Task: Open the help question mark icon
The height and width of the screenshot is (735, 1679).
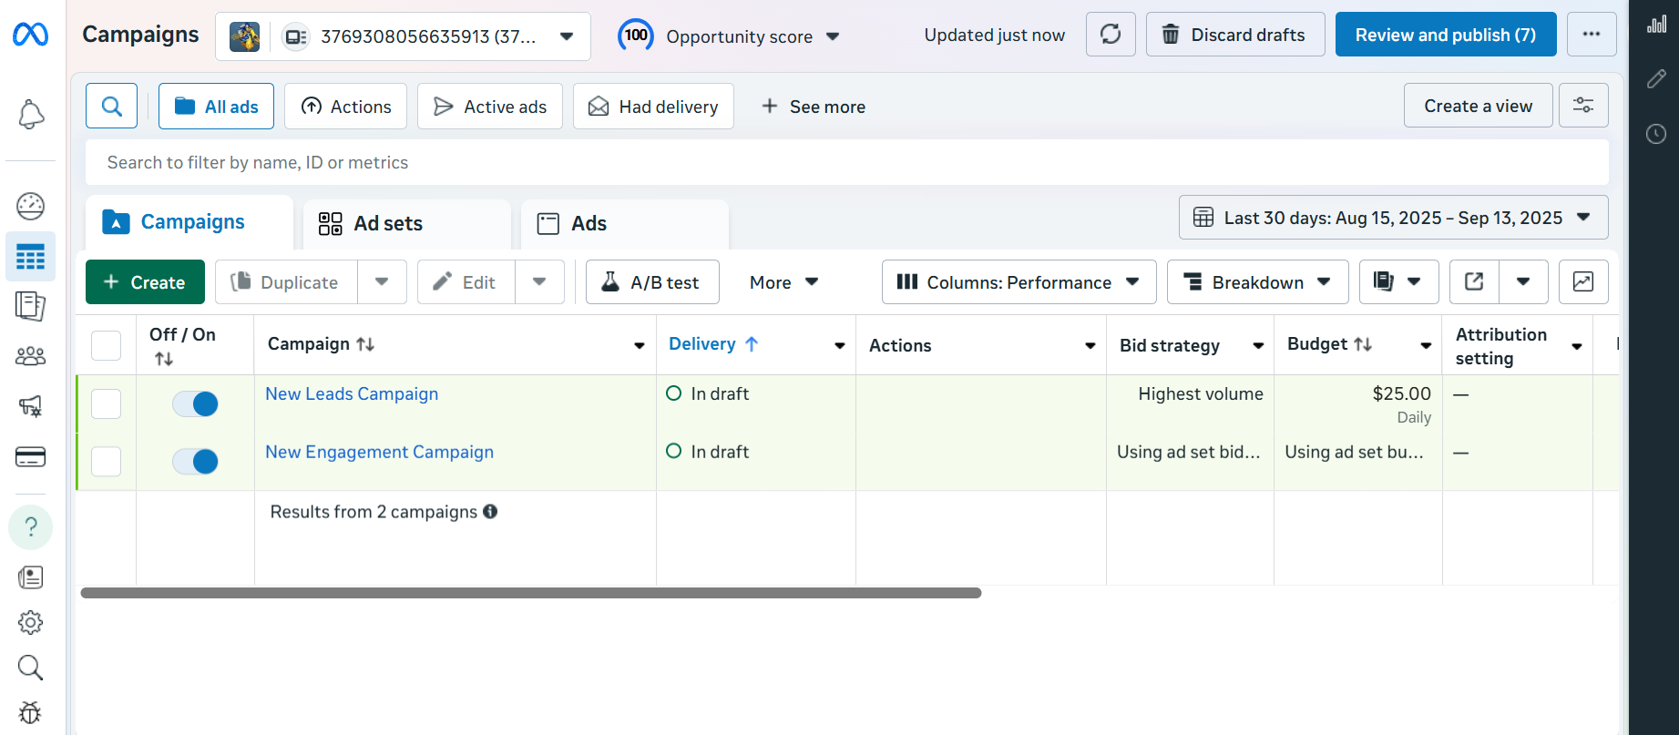Action: (31, 527)
